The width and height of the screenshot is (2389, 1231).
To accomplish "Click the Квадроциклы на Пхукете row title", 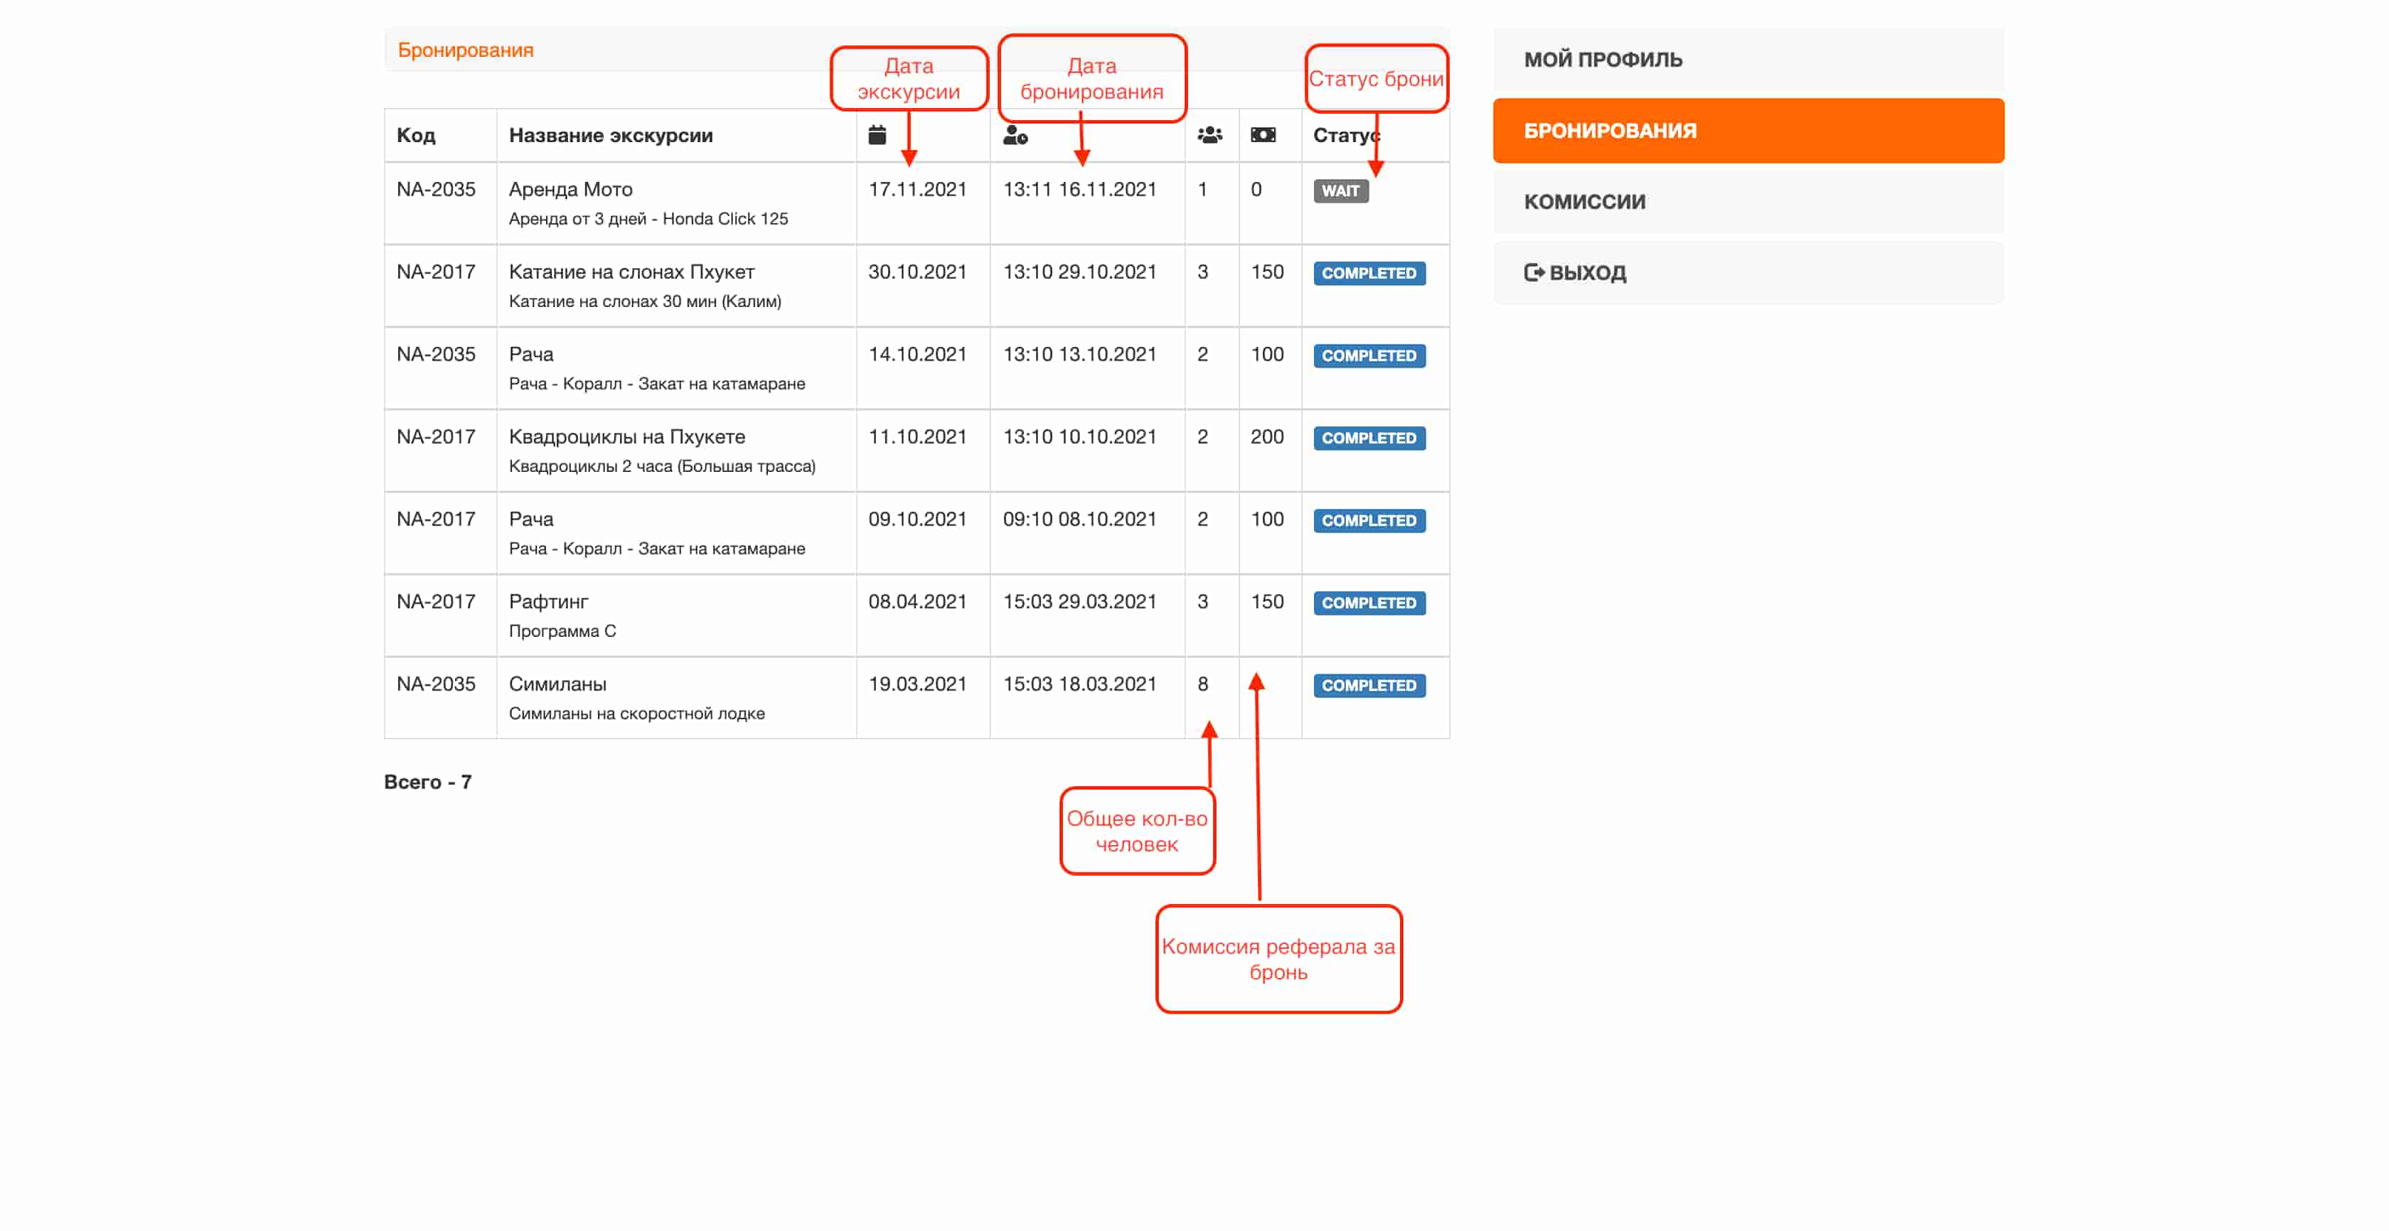I will 626,436.
